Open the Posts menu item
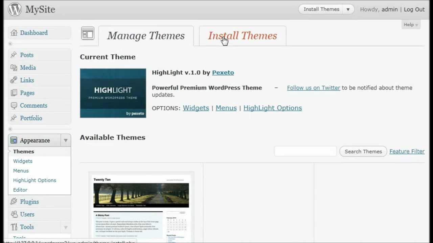 click(27, 55)
